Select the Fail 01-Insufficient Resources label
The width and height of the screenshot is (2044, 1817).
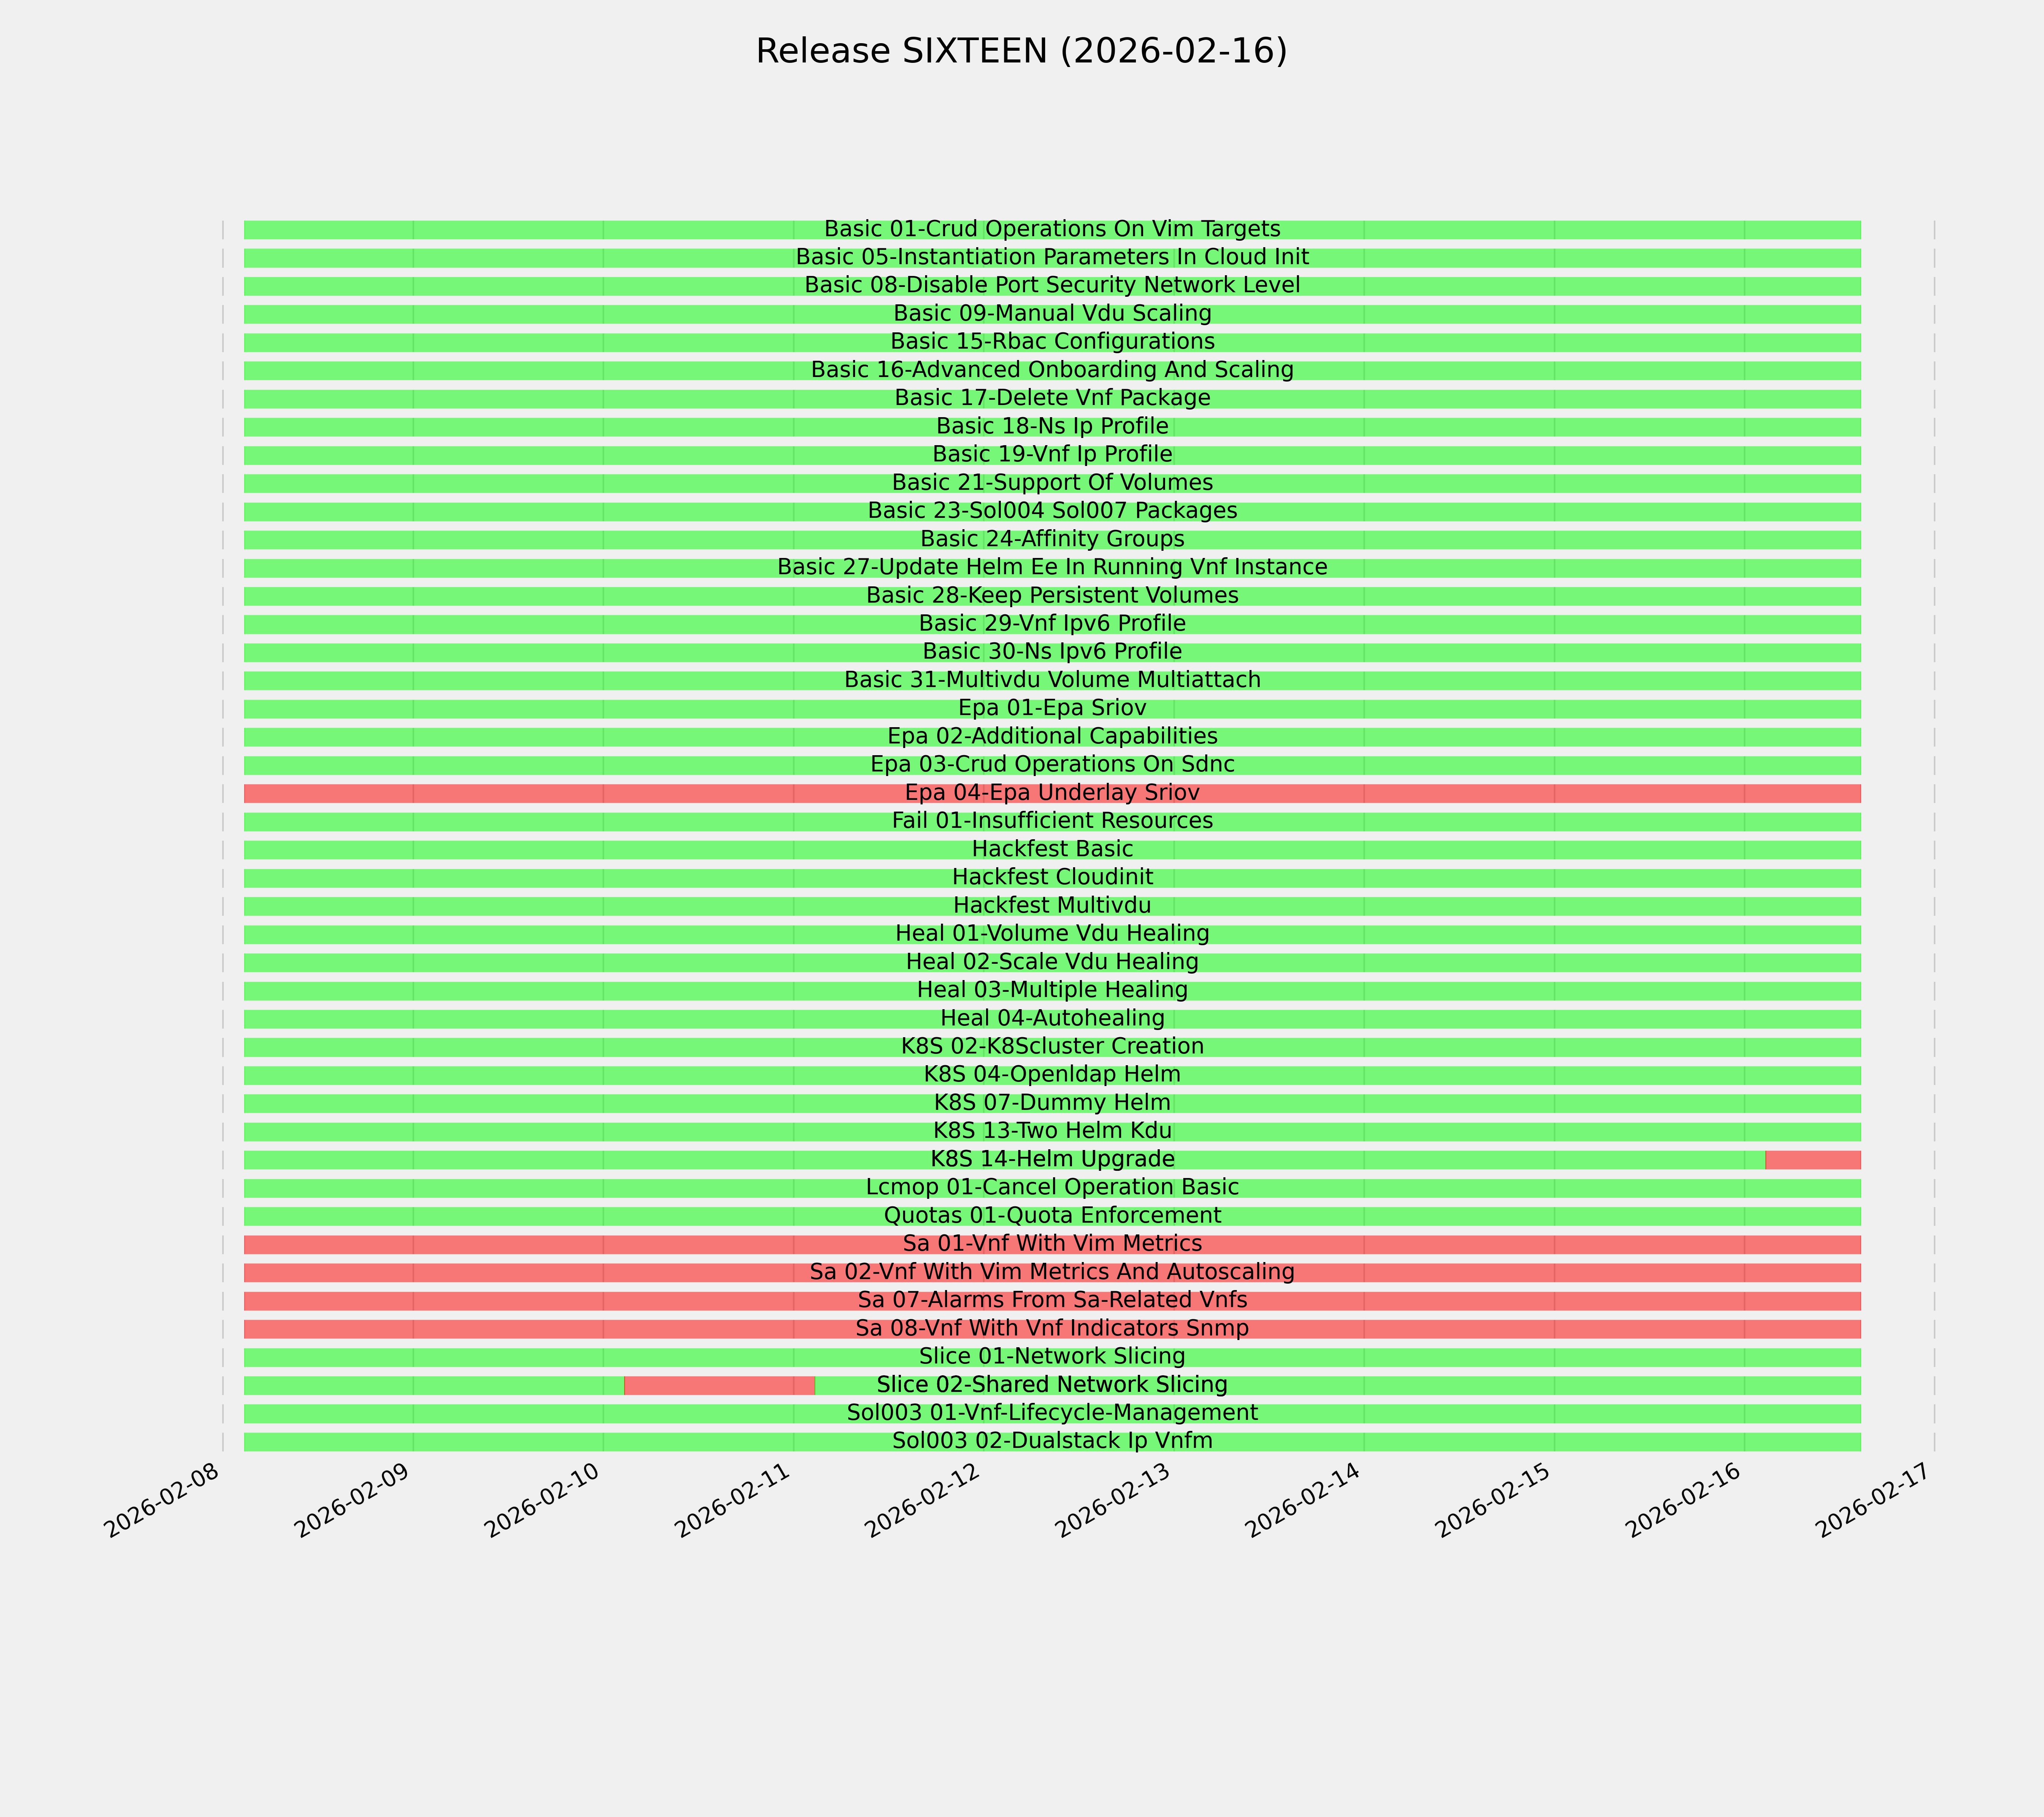coord(1052,821)
